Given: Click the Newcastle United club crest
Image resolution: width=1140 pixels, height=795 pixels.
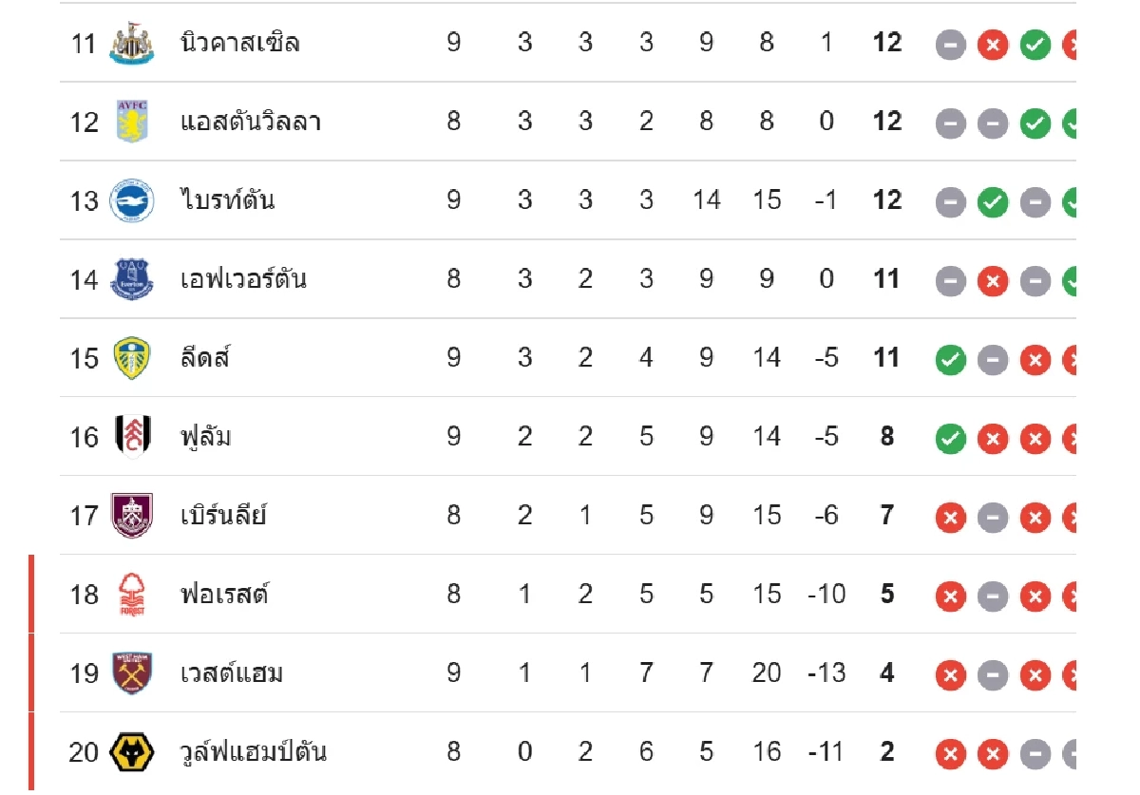Looking at the screenshot, I should click(x=131, y=43).
